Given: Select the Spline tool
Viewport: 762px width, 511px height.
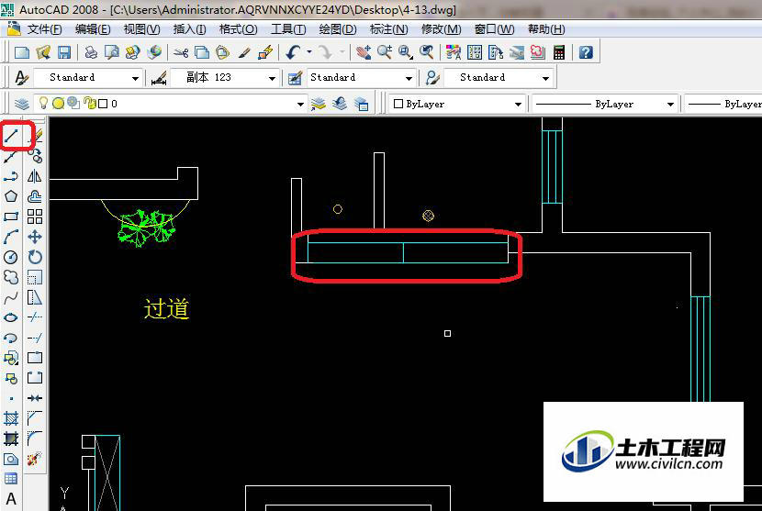Looking at the screenshot, I should click(11, 297).
